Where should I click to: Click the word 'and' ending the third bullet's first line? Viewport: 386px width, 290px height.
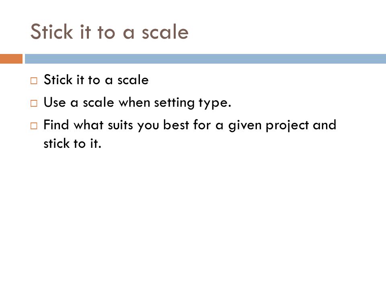(x=324, y=125)
